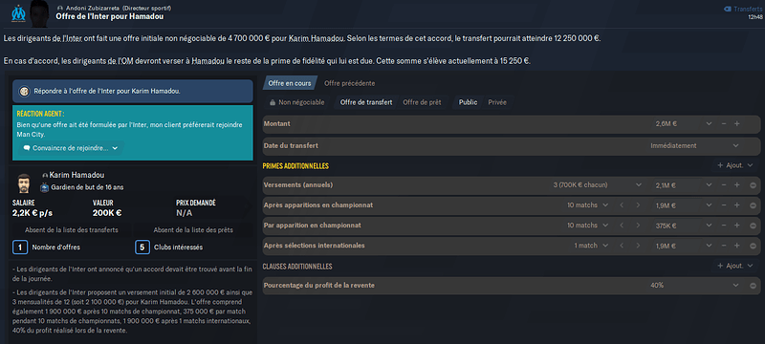Click next arrow for Après apparitions en championnat matches
This screenshot has width=765, height=344.
637,205
